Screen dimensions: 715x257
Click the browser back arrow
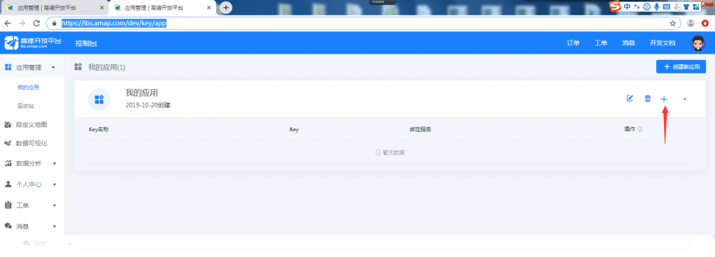[x=8, y=23]
